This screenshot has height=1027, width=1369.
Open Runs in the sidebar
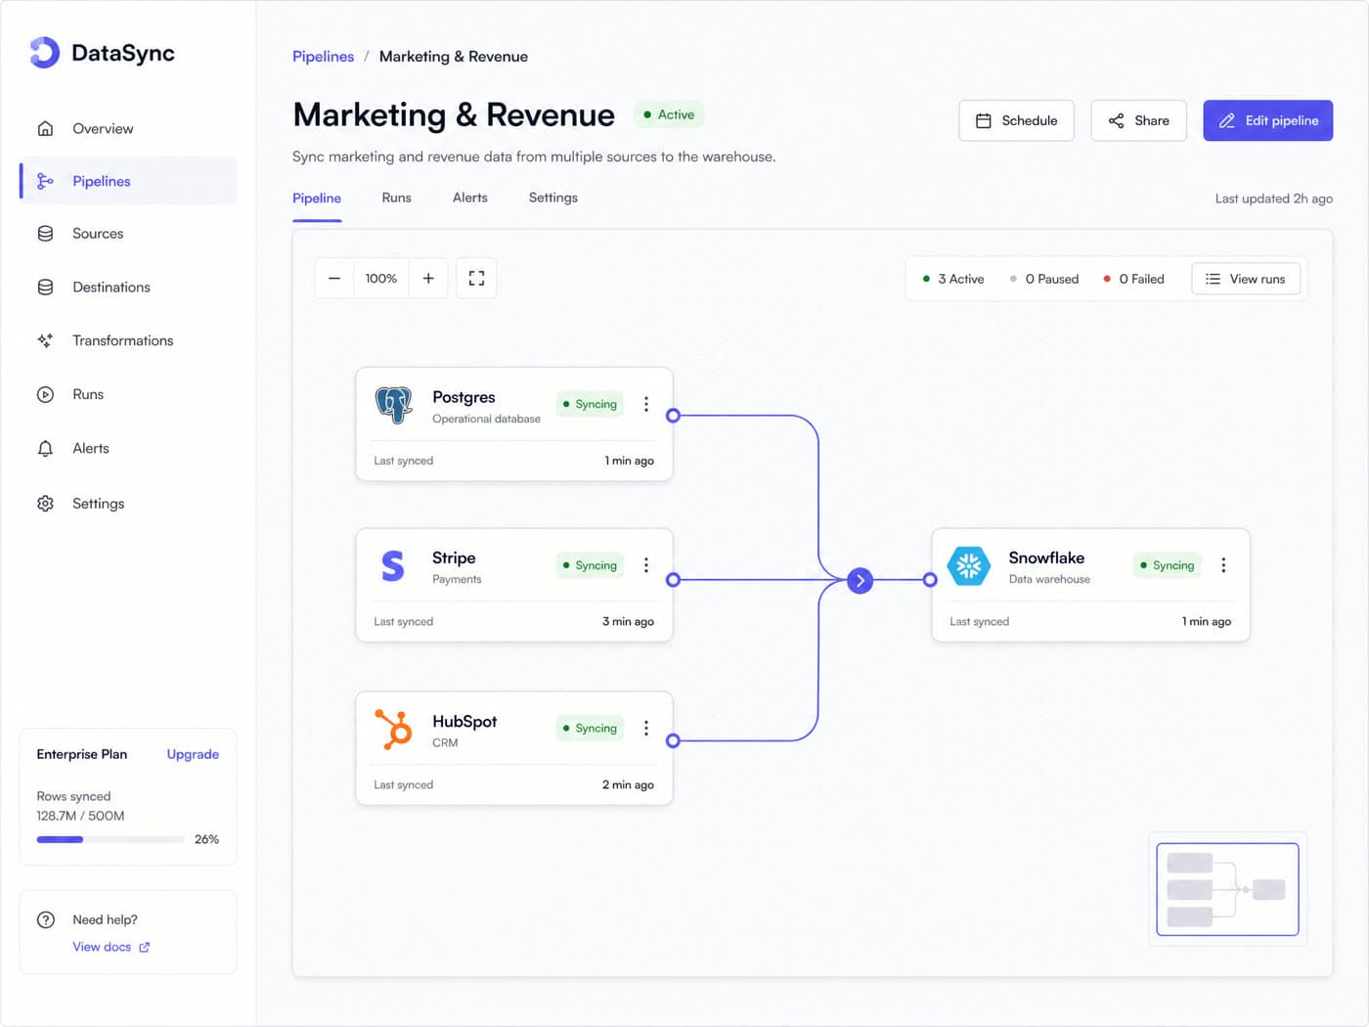(x=128, y=394)
